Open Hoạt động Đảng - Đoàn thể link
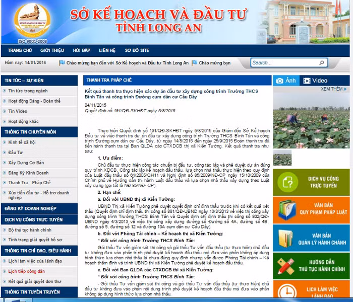Screen dimensions: 353x302 [x=34, y=101]
